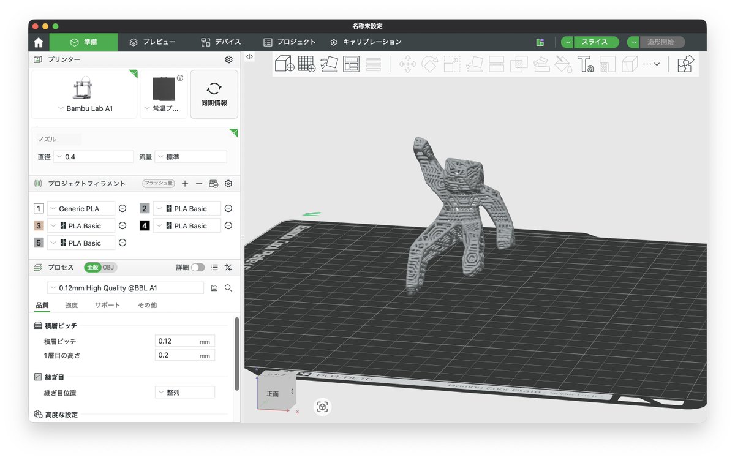Open the サポート settings tab

tap(107, 305)
